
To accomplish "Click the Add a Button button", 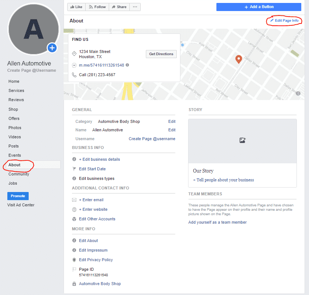I will 259,7.
